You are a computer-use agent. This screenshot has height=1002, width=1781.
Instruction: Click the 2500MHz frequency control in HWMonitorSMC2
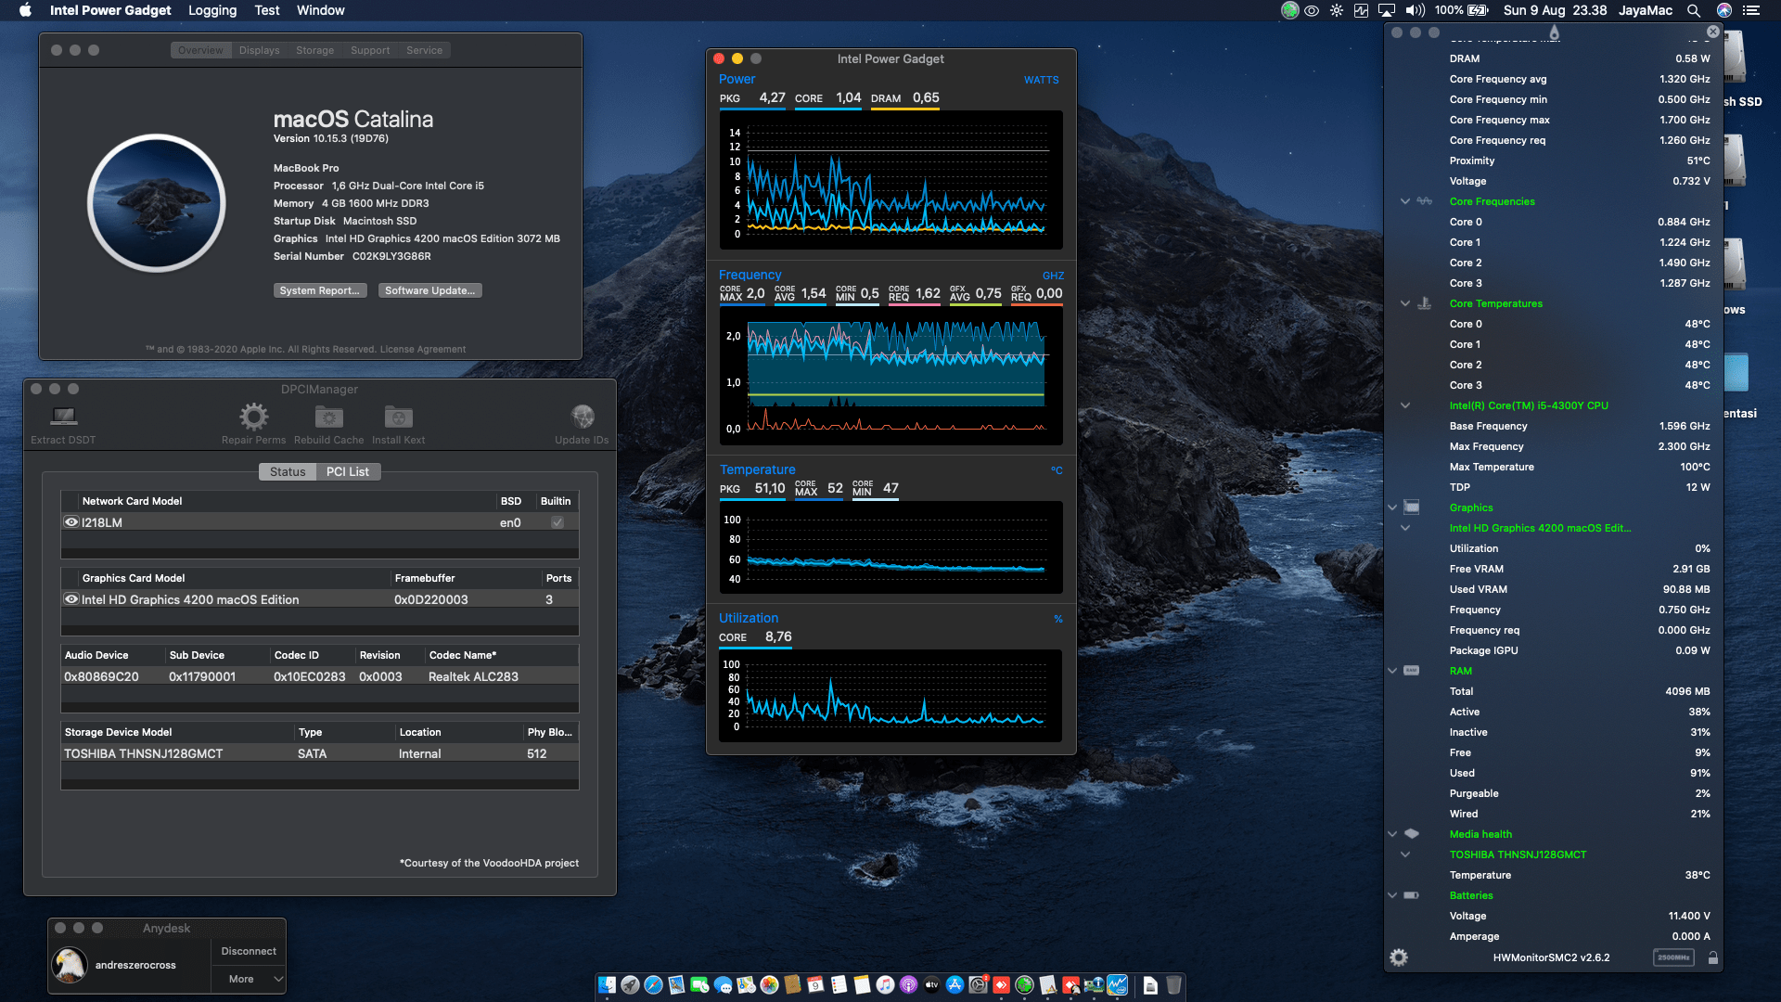[1673, 957]
